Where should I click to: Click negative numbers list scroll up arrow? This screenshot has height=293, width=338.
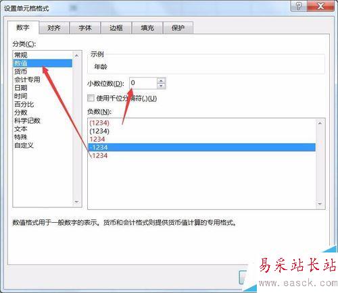(x=320, y=123)
